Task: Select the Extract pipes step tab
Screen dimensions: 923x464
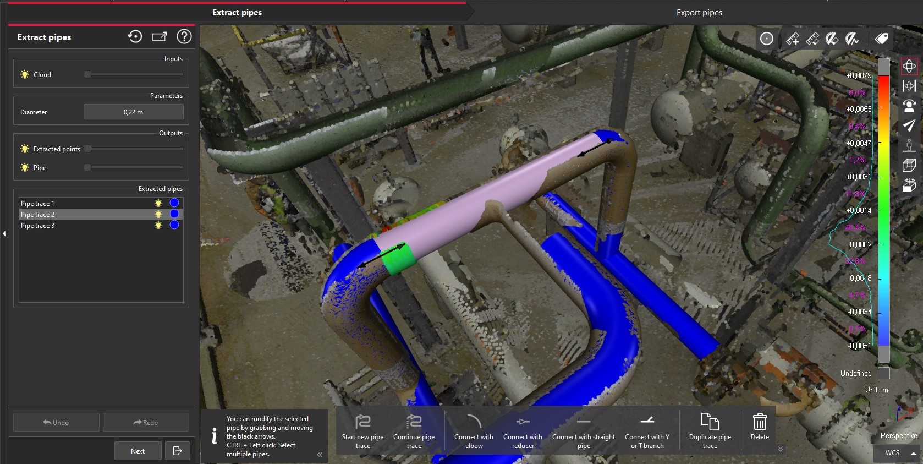Action: 237,13
